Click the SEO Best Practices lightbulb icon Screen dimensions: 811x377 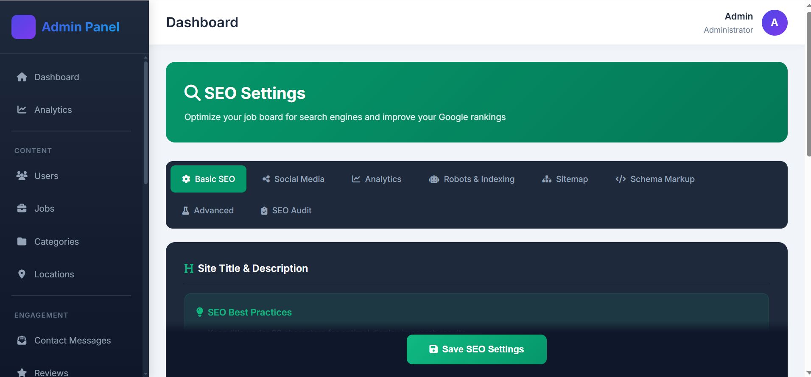(x=200, y=313)
